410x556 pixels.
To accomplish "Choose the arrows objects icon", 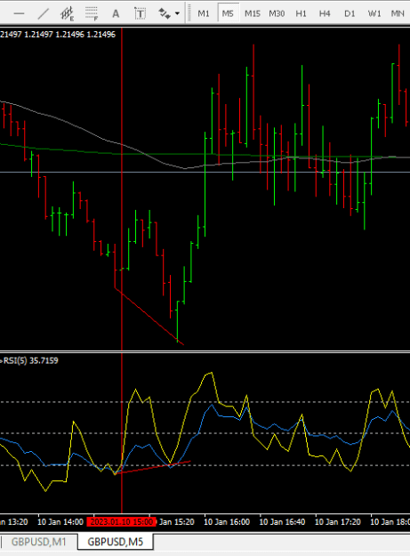I will coord(164,14).
